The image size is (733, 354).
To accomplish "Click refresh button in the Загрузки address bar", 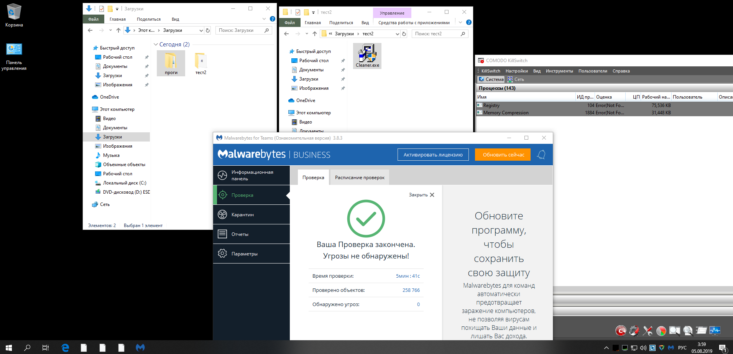I will point(208,30).
